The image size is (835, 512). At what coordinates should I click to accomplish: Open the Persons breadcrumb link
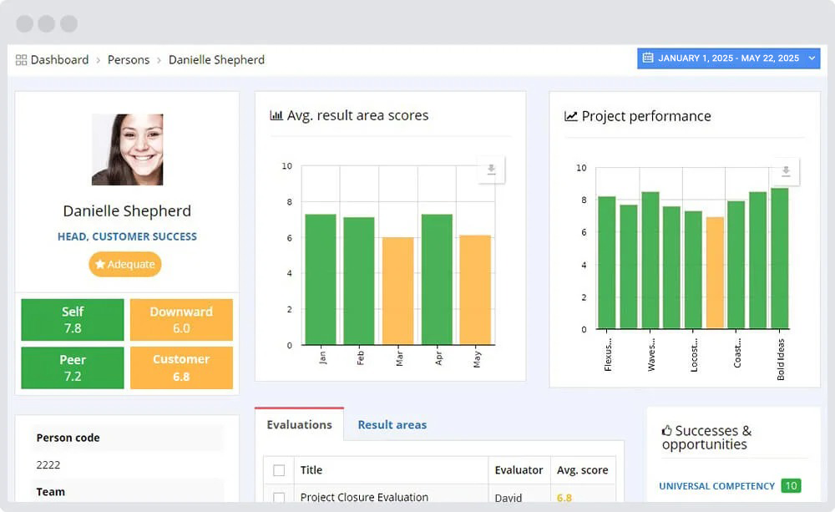coord(129,59)
